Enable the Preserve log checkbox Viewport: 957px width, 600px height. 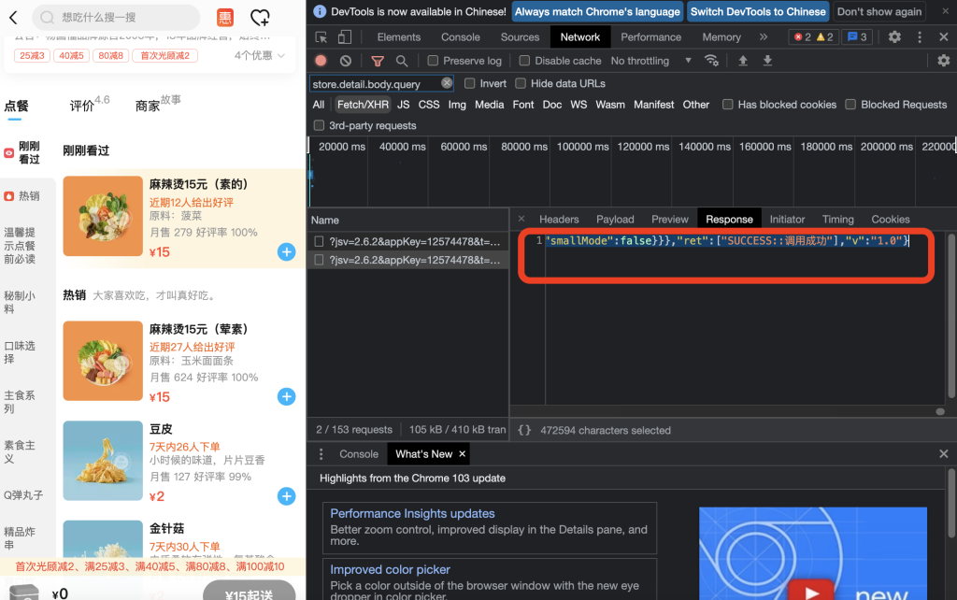(x=433, y=61)
